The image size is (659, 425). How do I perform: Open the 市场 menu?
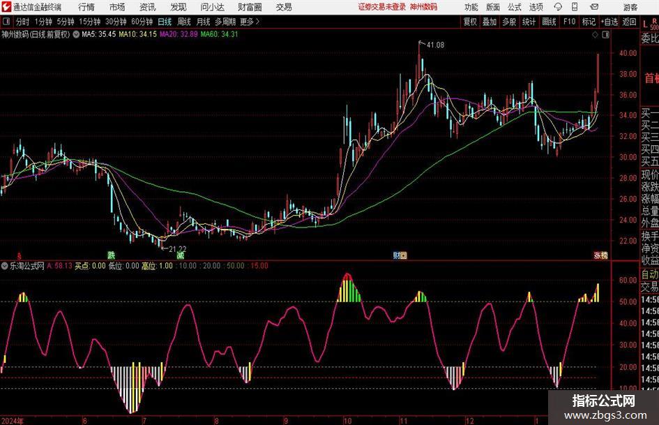point(117,7)
